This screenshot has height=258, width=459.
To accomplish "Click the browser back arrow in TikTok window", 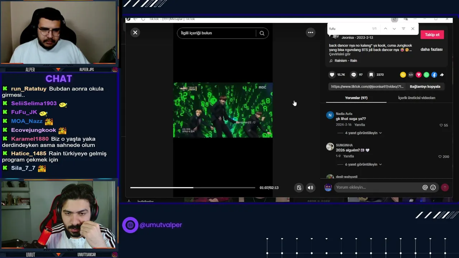I will pos(135,19).
